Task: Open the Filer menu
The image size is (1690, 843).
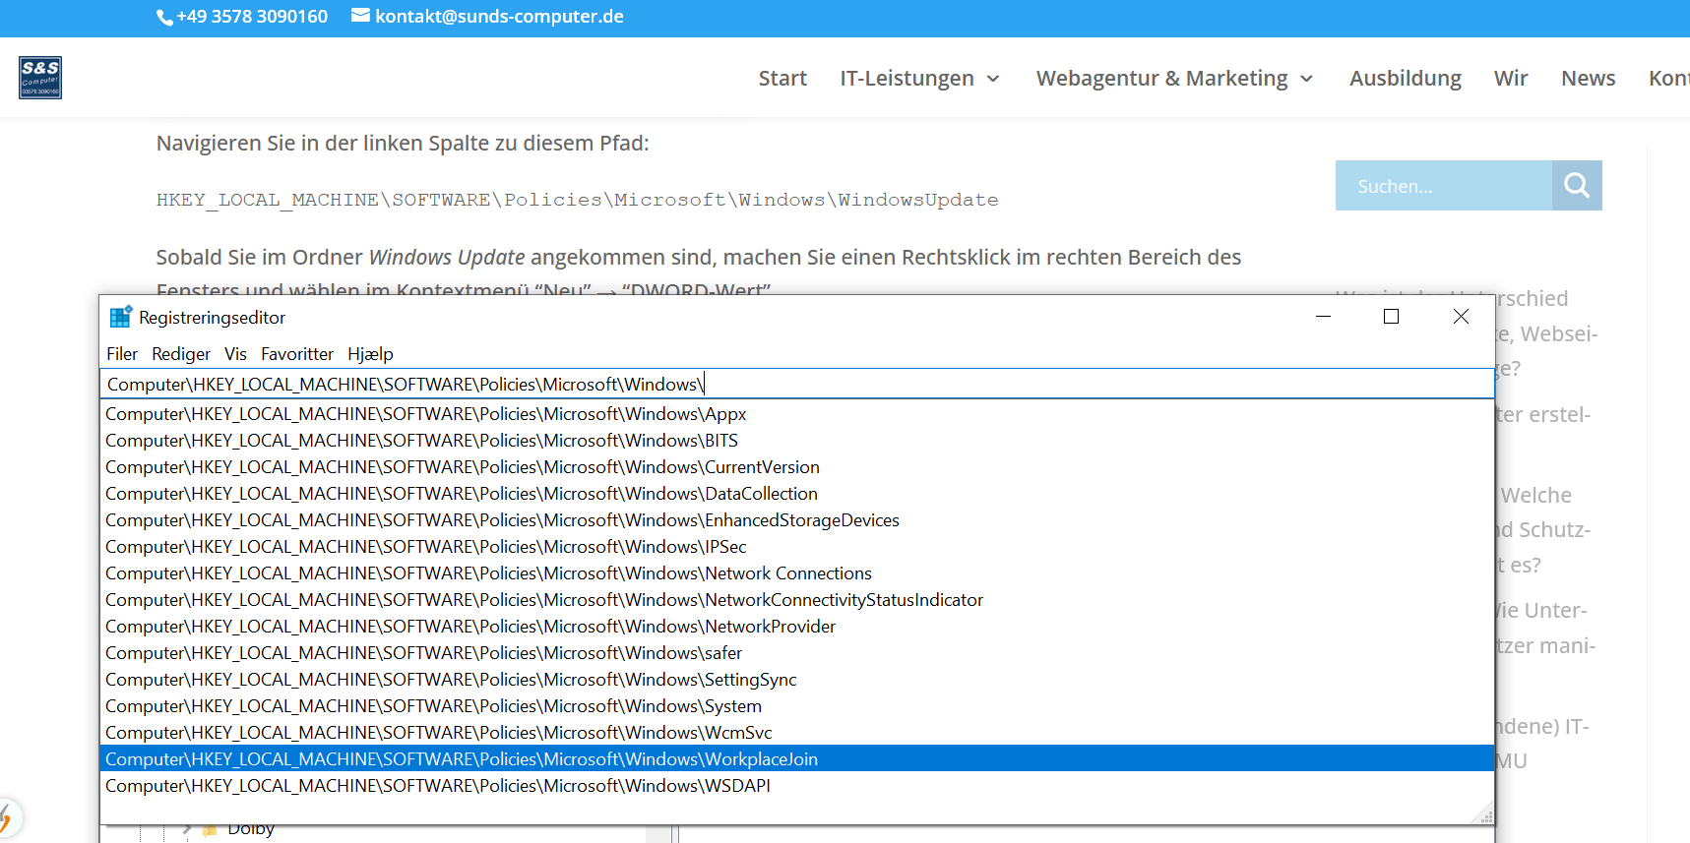Action: (122, 354)
